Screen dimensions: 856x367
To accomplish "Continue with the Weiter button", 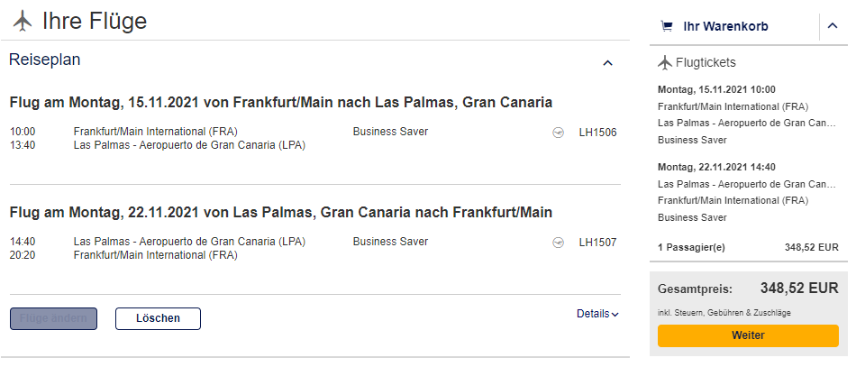I will (748, 335).
